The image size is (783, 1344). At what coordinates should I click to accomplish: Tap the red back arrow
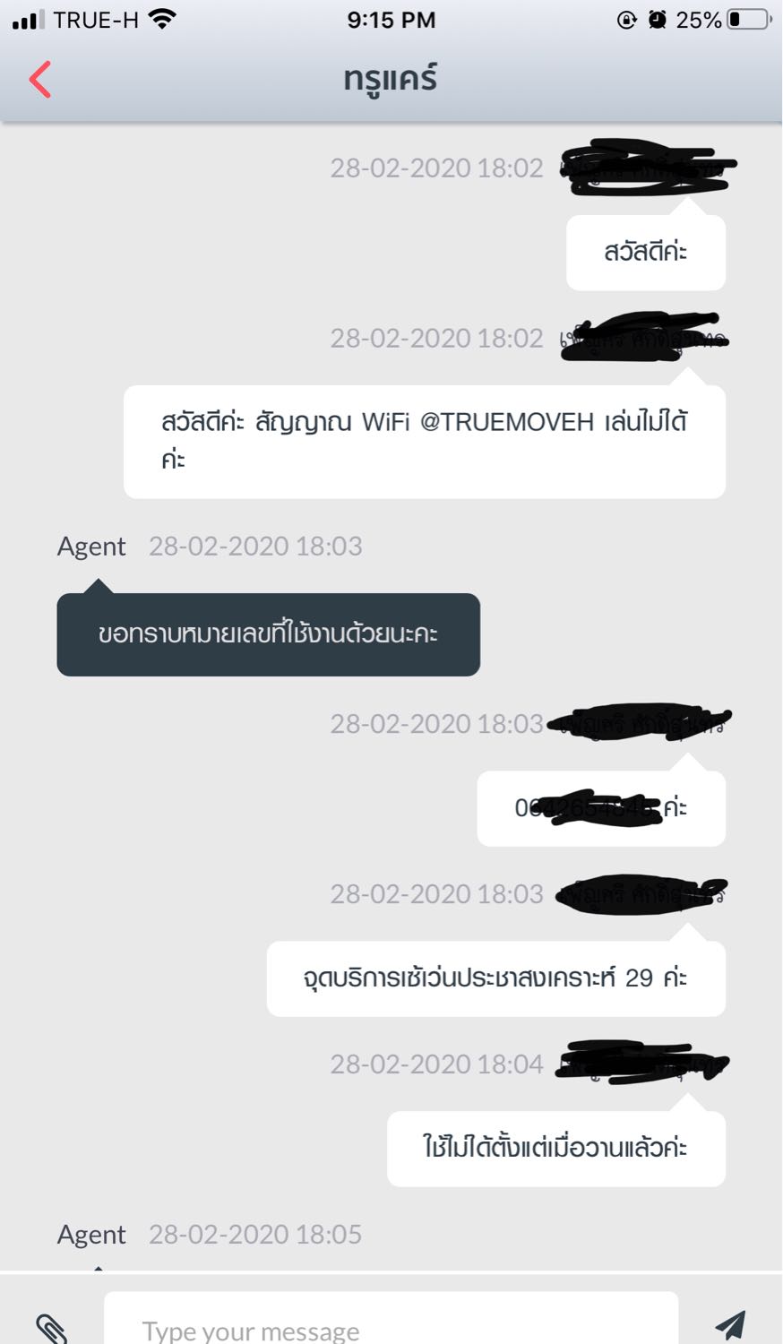pos(40,79)
